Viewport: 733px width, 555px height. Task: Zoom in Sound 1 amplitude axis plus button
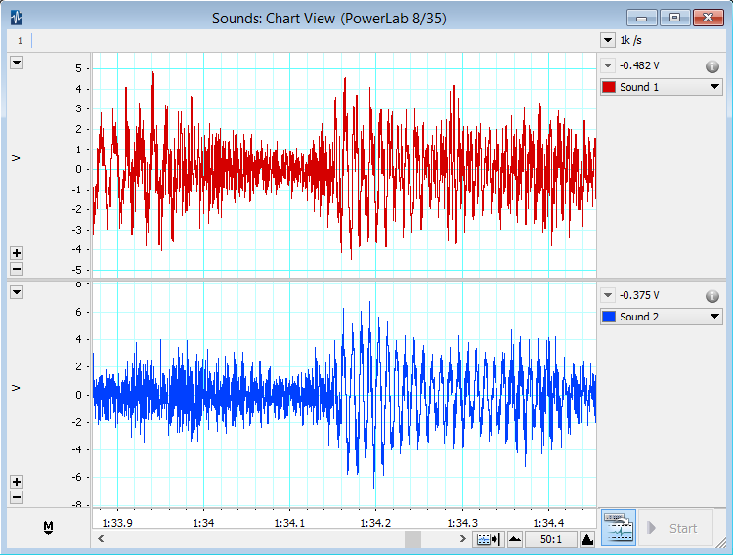(x=17, y=253)
